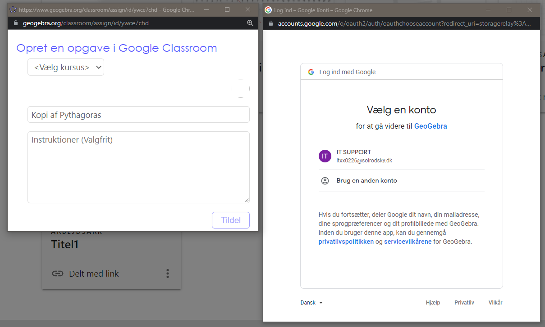Open the GeoGebra link in sign-in prompt
The image size is (545, 327).
430,126
